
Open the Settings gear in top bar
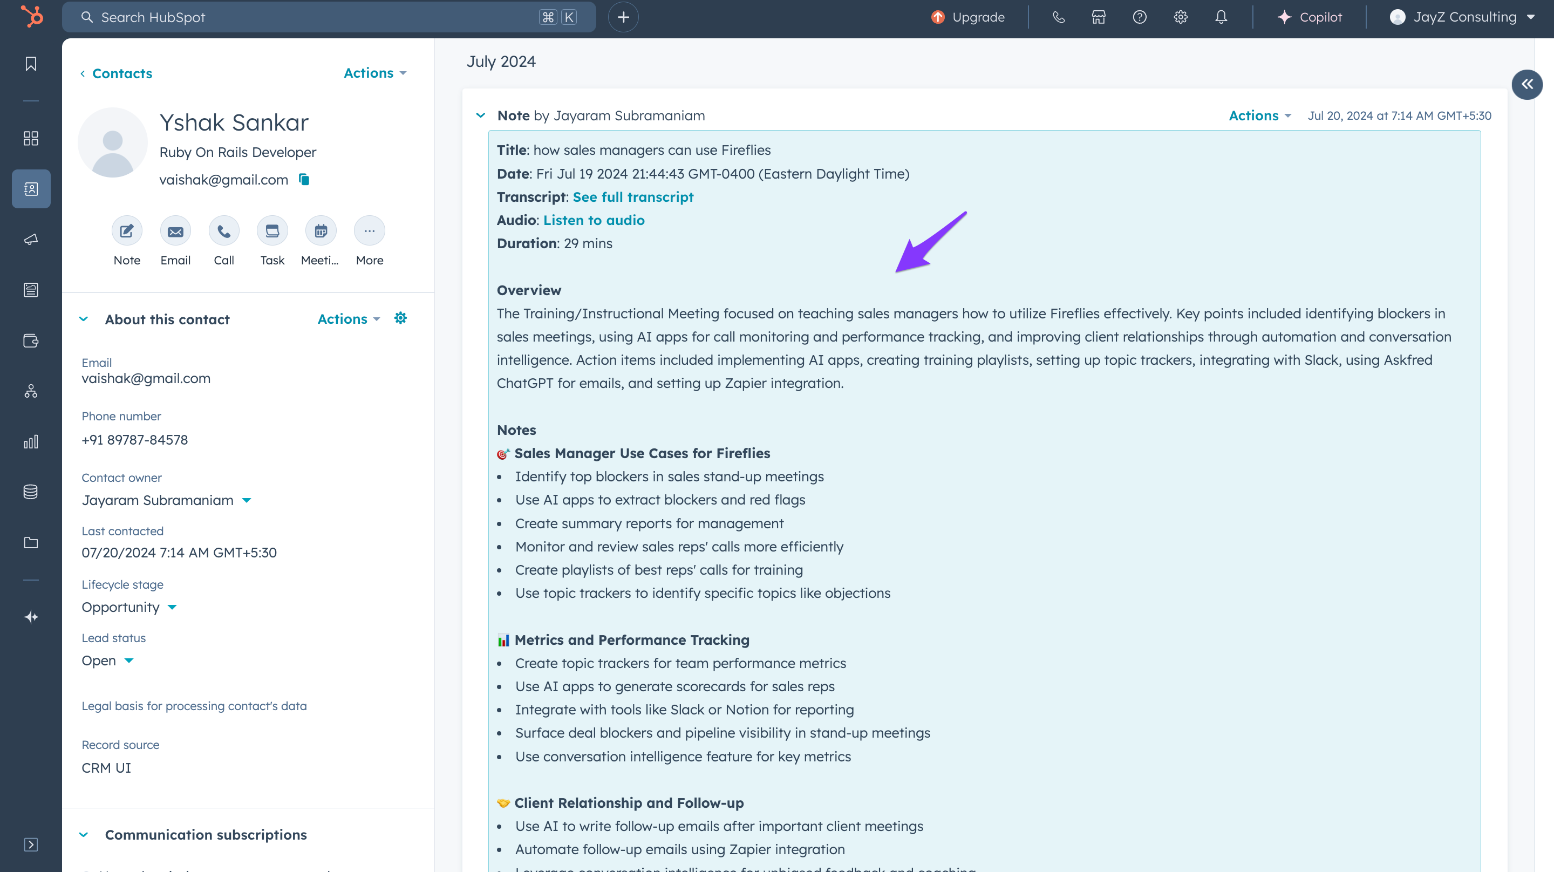point(1181,17)
